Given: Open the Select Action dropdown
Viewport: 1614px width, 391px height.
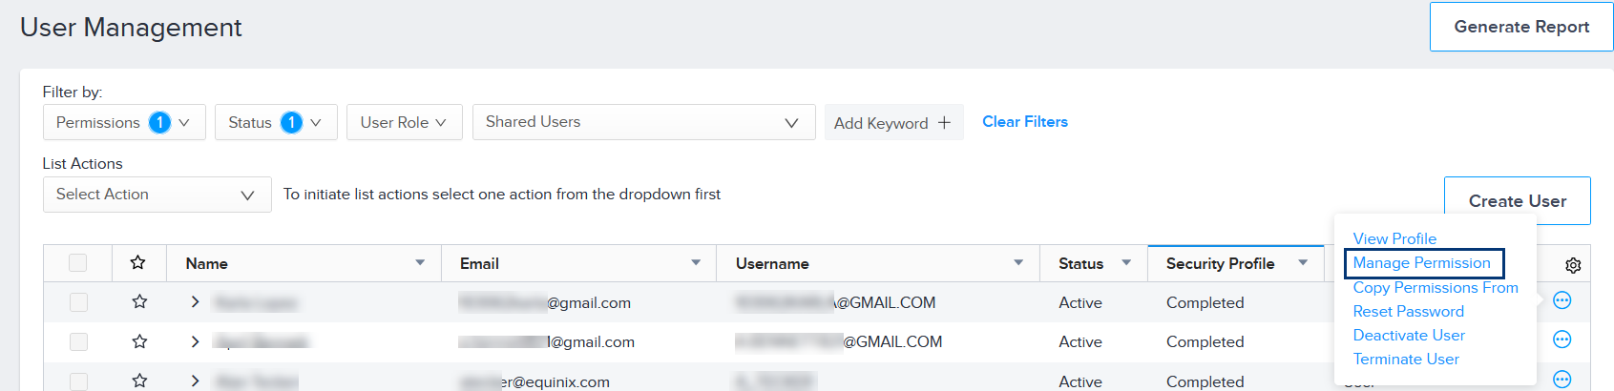Looking at the screenshot, I should 157,195.
